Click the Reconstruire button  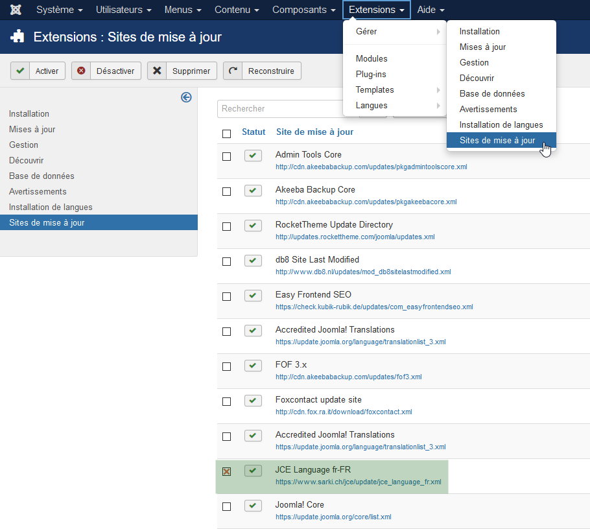(x=263, y=71)
